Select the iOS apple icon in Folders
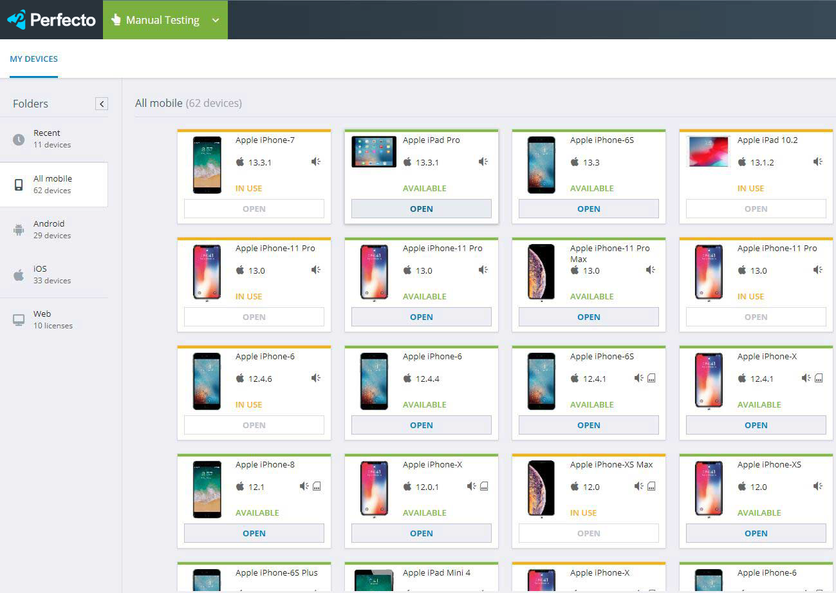This screenshot has height=593, width=836. pyautogui.click(x=19, y=275)
